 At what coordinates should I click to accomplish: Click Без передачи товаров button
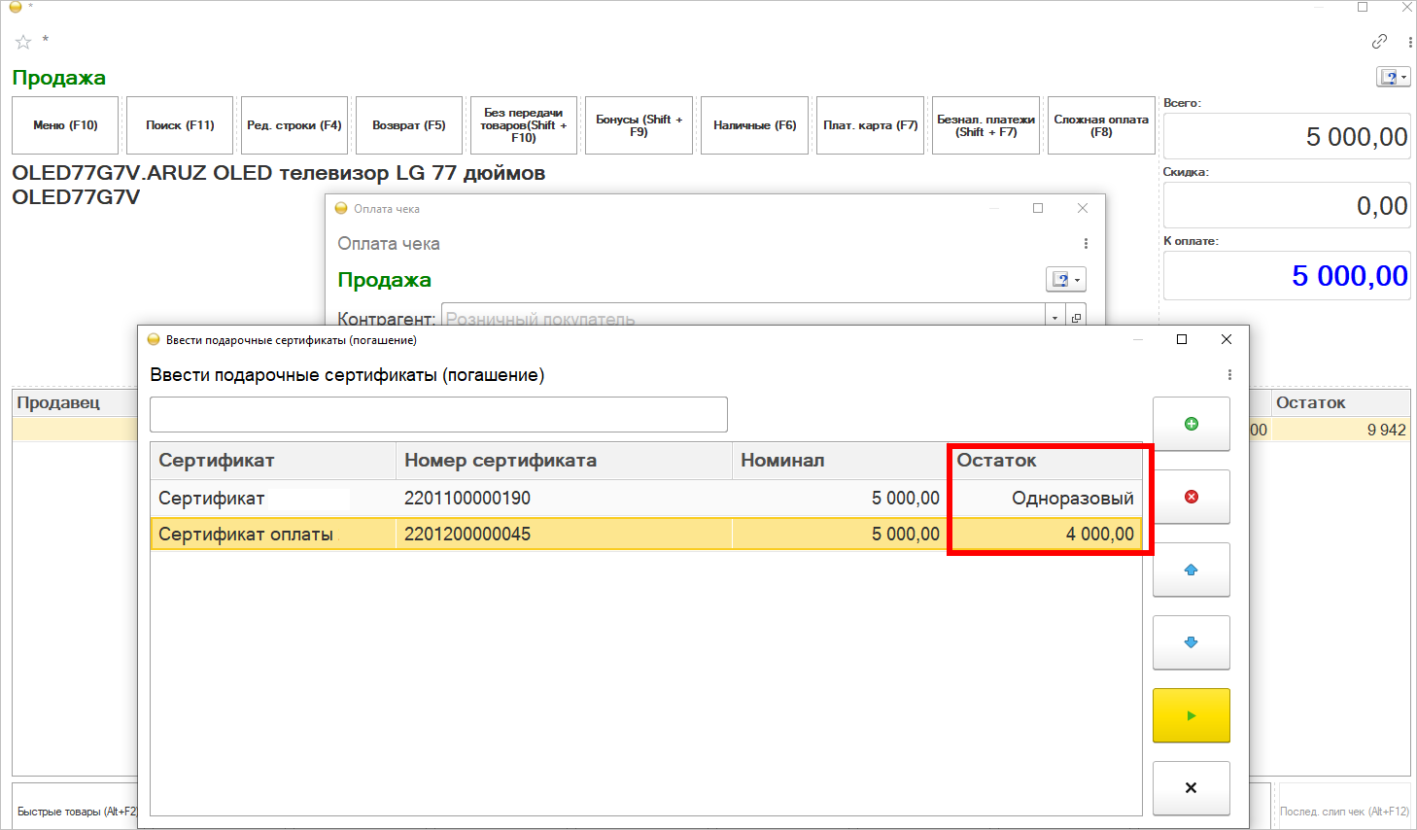(x=524, y=125)
